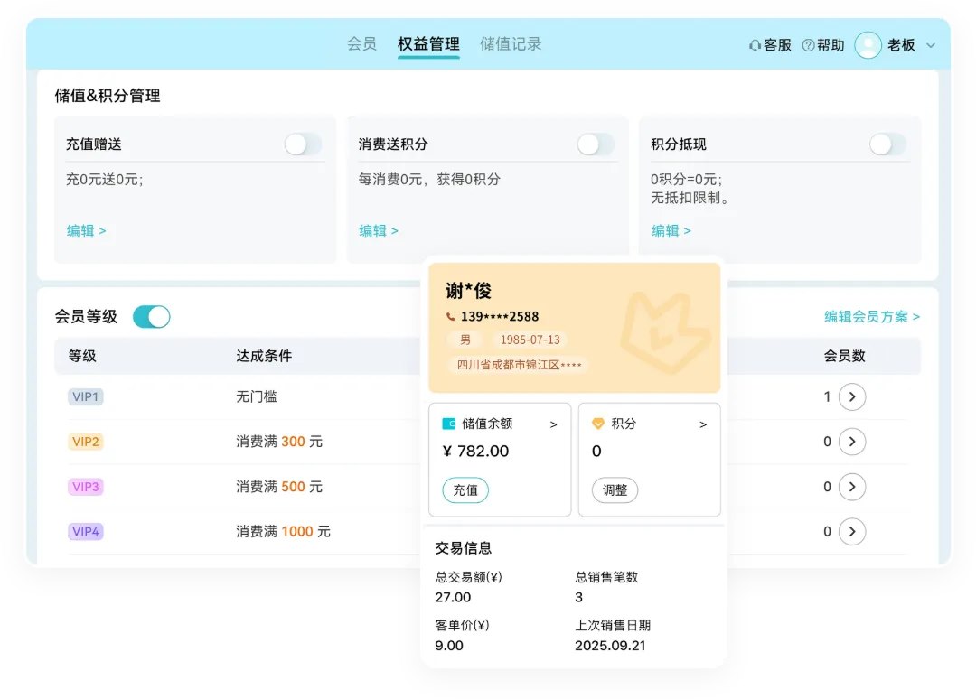
Task: Click the phone icon beside 139****2588
Action: (x=450, y=317)
